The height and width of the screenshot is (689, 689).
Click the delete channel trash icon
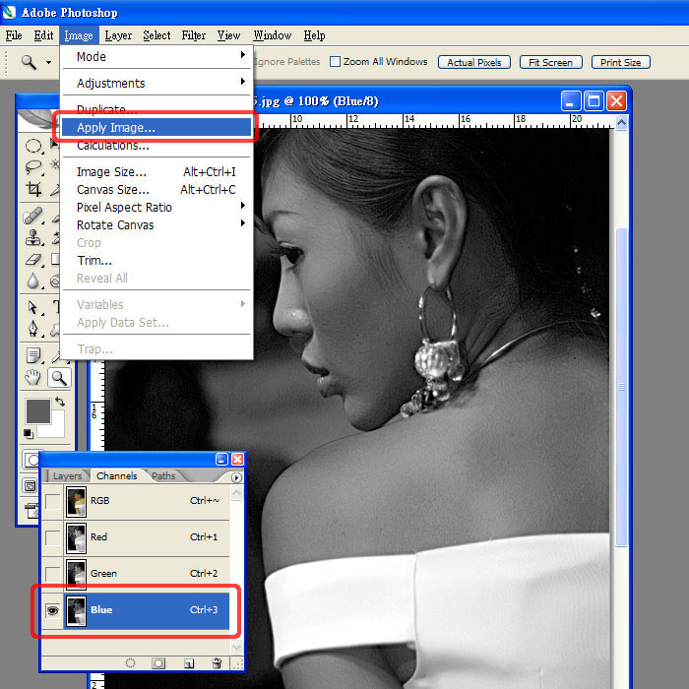pyautogui.click(x=217, y=662)
